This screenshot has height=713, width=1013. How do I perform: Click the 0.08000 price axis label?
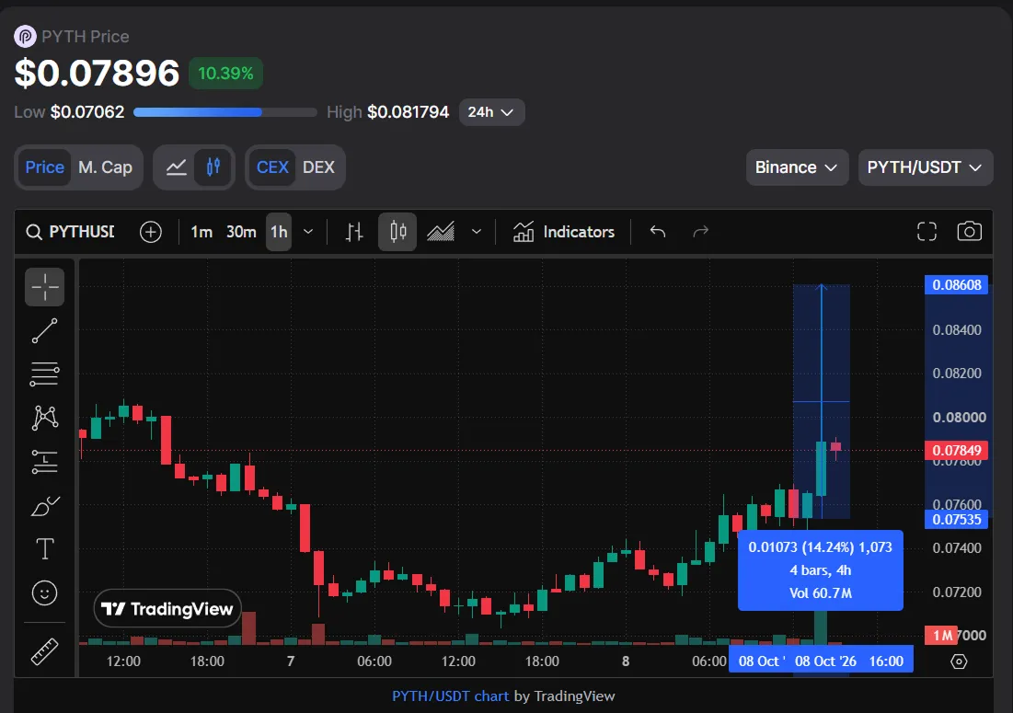coord(959,417)
